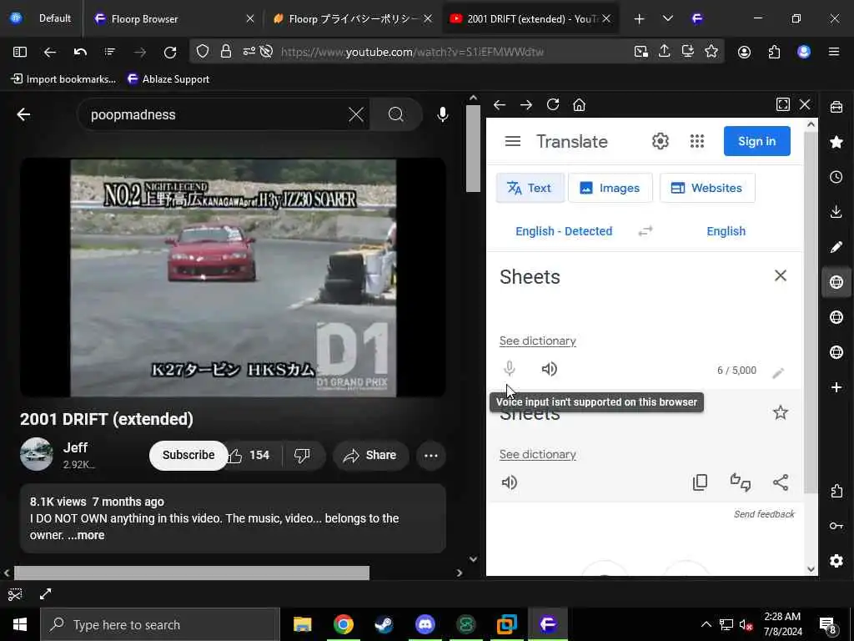Open the Firefox account icon
The width and height of the screenshot is (854, 641).
click(744, 52)
